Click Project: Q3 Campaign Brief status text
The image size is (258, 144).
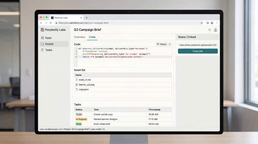[x=76, y=129]
